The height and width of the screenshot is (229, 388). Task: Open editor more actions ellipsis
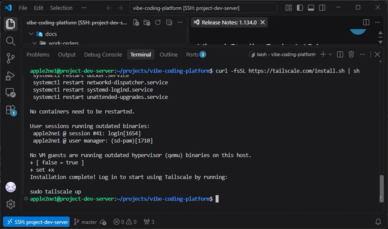(377, 22)
